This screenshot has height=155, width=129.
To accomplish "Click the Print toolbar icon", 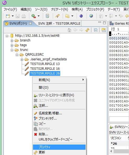I will (24, 16).
